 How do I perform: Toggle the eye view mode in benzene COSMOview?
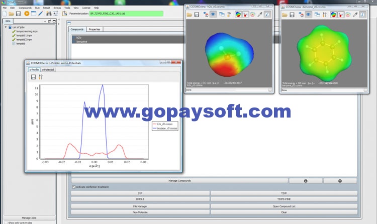pos(308,15)
